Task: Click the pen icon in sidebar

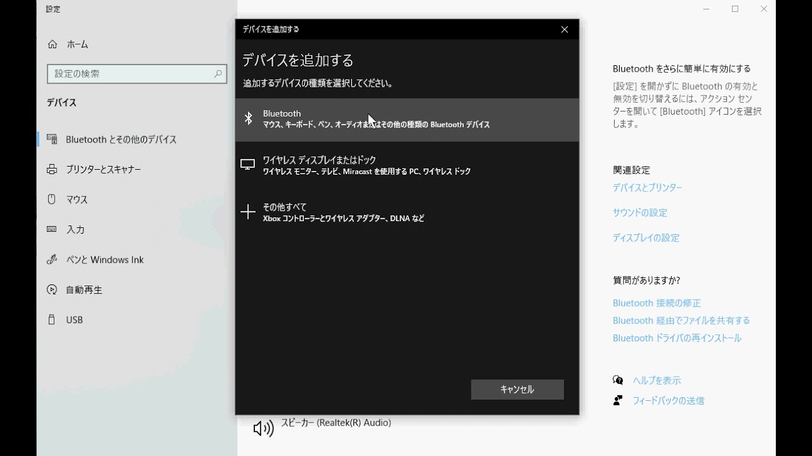Action: click(52, 260)
